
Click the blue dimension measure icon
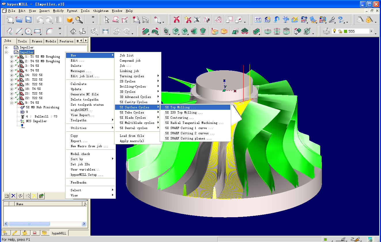click(x=105, y=31)
